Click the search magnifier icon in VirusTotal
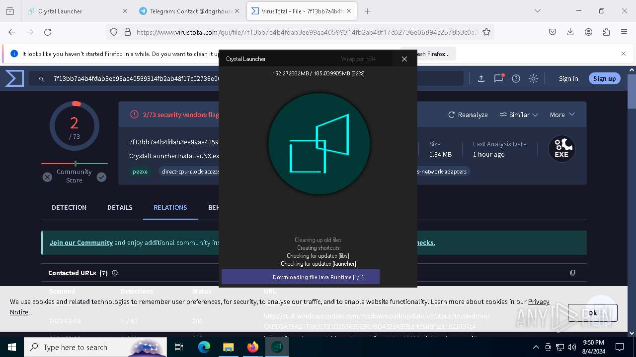 42,78
